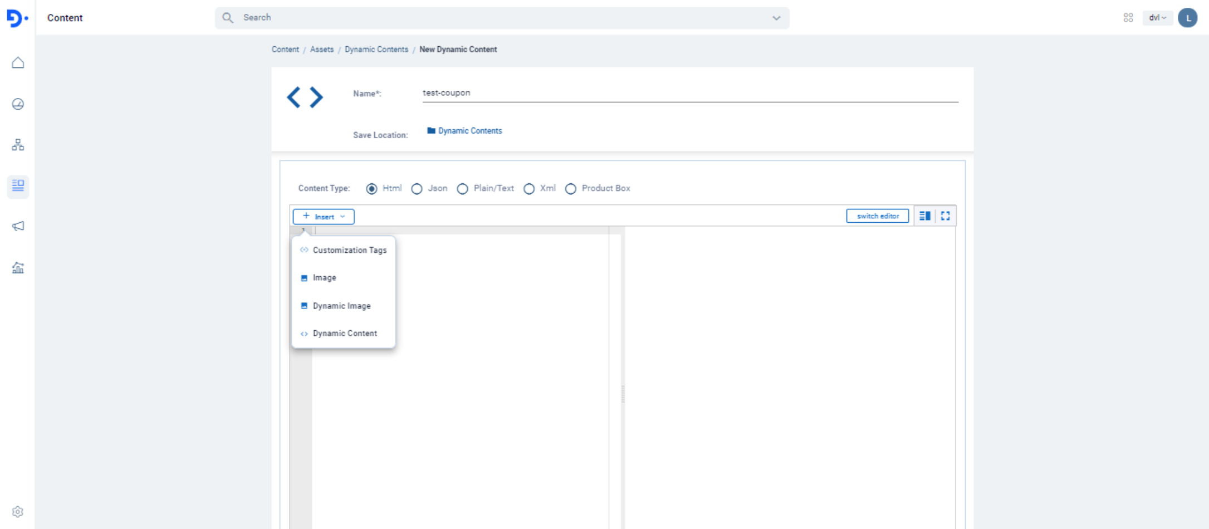Screen dimensions: 1209x529
Task: Open the Dynamic Contents save location link
Action: click(x=469, y=131)
